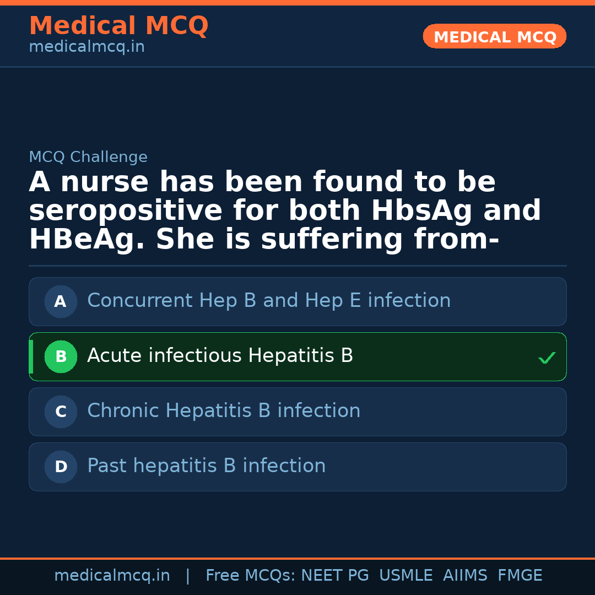Click the letter A option circle
This screenshot has width=595, height=595.
61,301
